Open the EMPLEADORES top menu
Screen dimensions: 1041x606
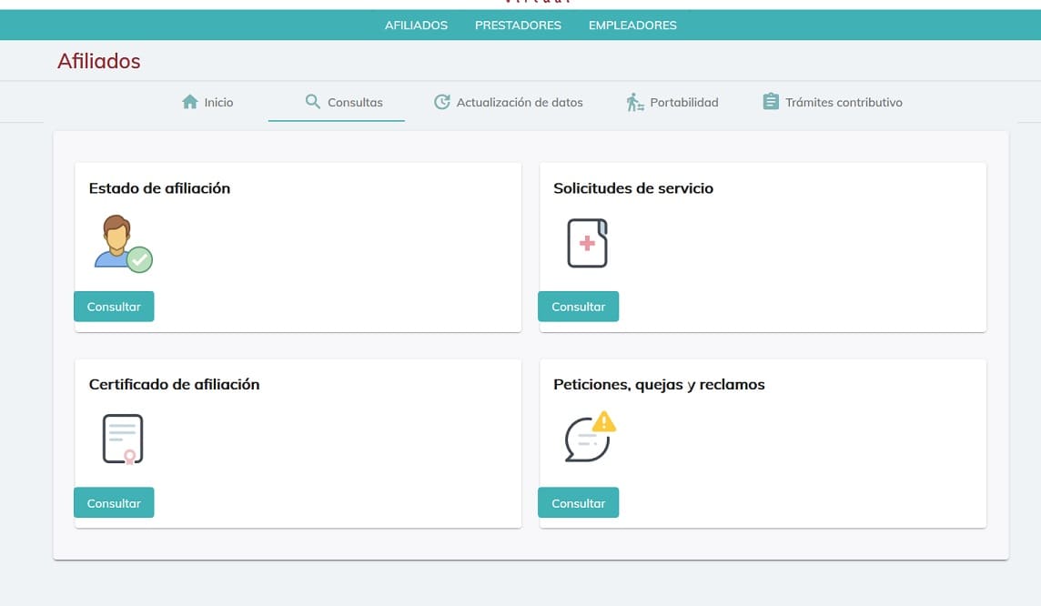pos(632,25)
